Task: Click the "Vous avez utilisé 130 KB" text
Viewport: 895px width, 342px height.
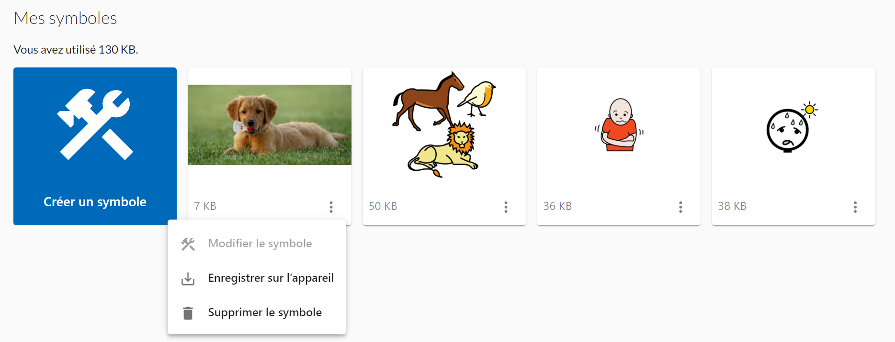Action: [76, 50]
